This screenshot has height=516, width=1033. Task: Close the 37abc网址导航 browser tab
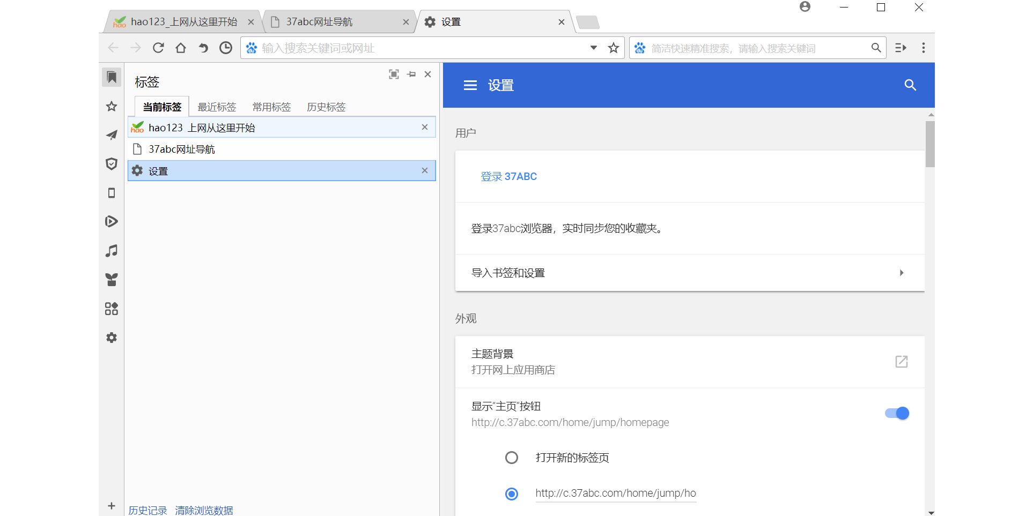[406, 22]
